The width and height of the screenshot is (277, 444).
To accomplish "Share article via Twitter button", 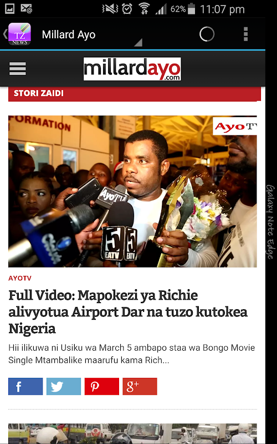I will tap(64, 386).
